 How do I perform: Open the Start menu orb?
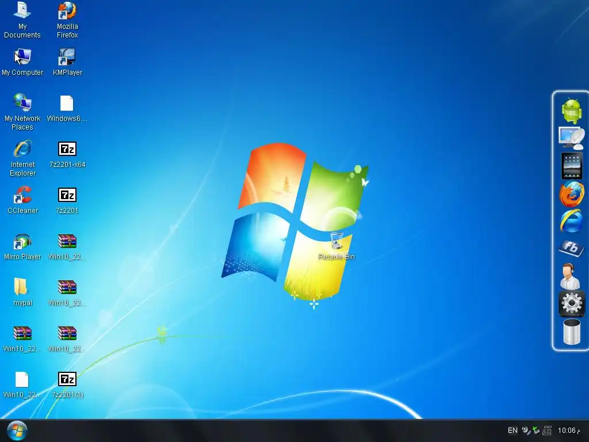[x=17, y=430]
